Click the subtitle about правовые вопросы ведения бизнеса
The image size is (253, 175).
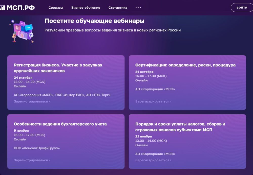click(113, 30)
